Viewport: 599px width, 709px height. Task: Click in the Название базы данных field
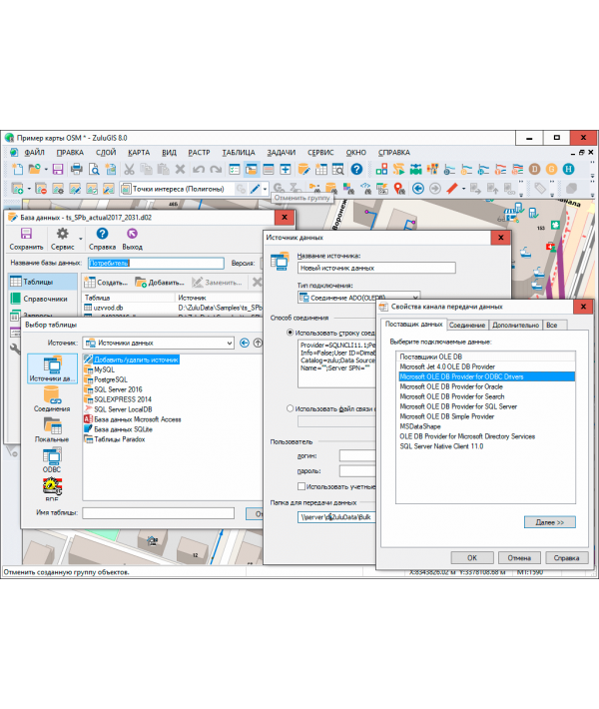(x=156, y=264)
